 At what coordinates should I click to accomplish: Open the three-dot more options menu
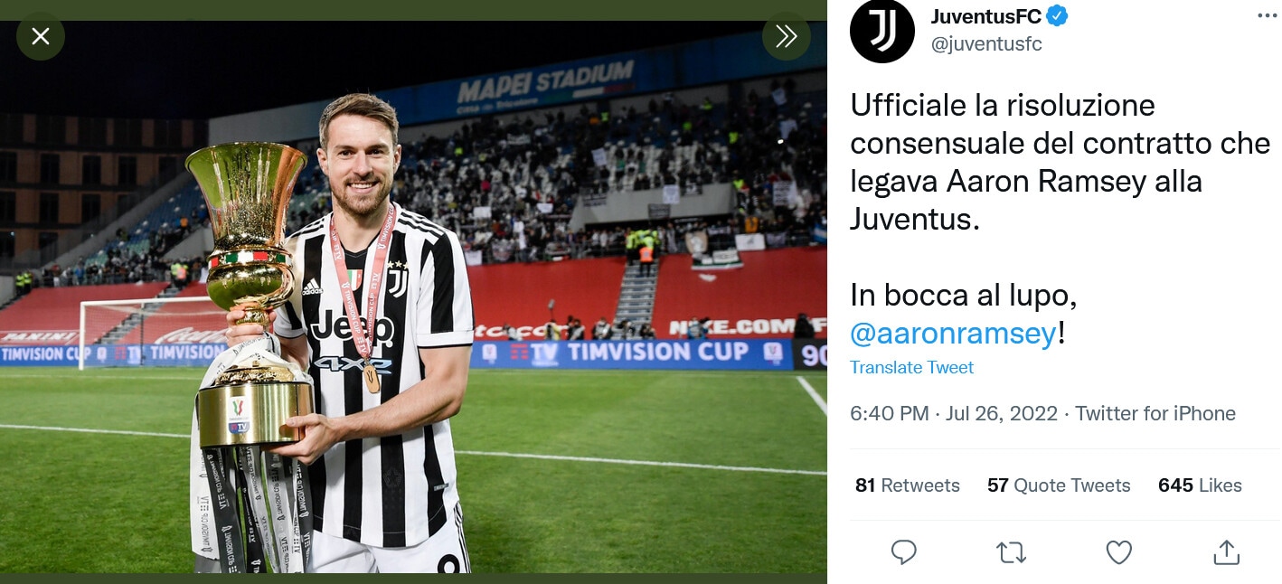[x=1267, y=16]
